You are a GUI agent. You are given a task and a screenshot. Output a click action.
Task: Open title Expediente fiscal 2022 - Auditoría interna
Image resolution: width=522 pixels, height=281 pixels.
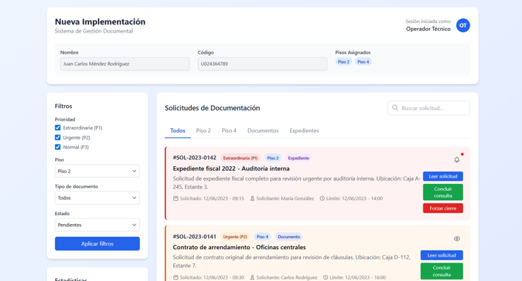[x=231, y=168]
